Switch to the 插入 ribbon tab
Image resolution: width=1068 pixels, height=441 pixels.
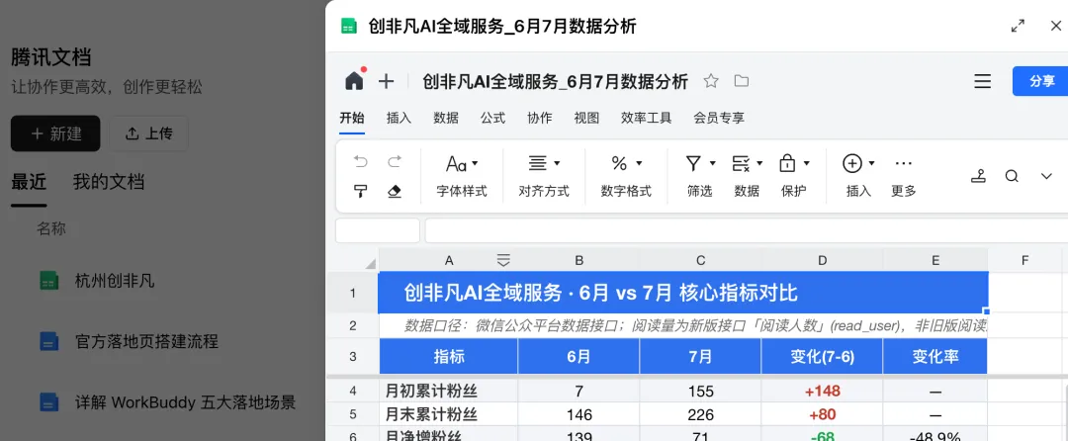tap(400, 118)
